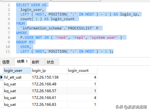Click kq_uat in the 172.26.166.61 row
Viewport: 150px width, 112px height.
click(17, 98)
